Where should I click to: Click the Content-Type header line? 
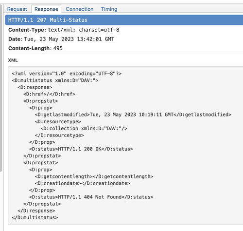tap(64, 30)
